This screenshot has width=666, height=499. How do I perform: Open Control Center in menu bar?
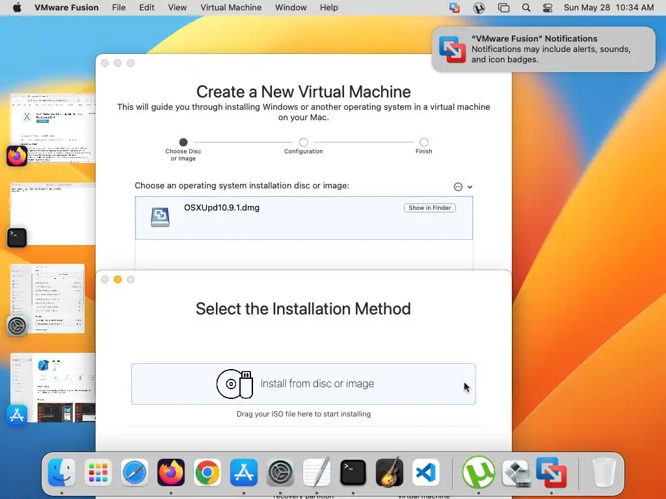coord(548,8)
